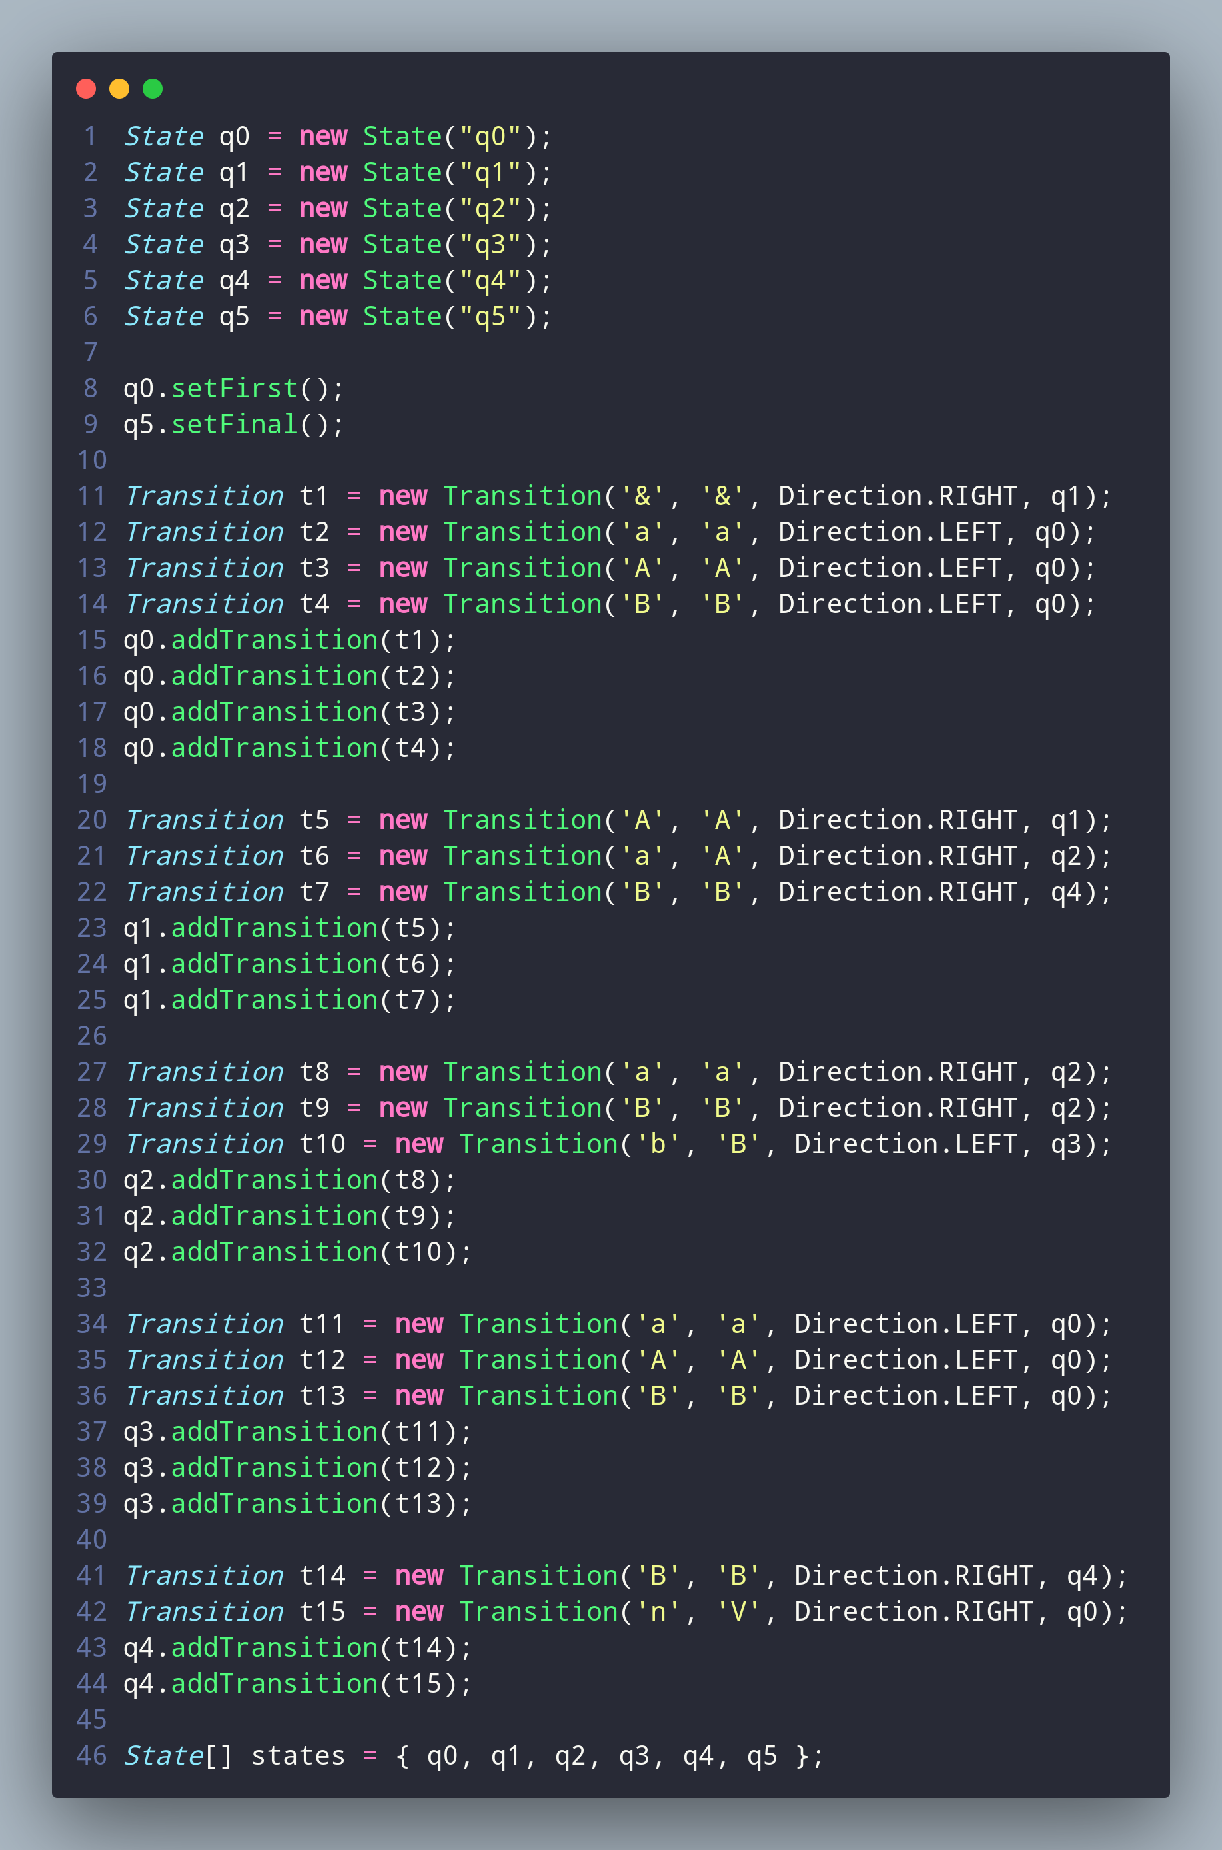
Task: Click the "q5" string literal on line 6
Action: (490, 317)
